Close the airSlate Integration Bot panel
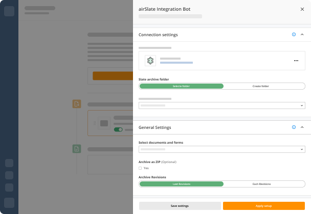Screen dimensions: 311x214 (302, 9)
